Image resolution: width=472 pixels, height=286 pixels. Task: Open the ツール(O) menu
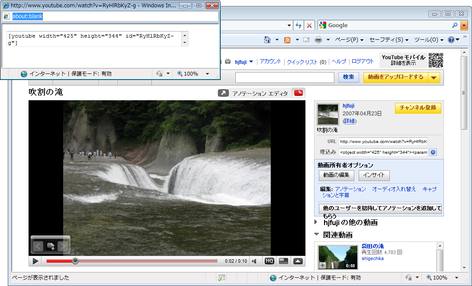click(429, 40)
